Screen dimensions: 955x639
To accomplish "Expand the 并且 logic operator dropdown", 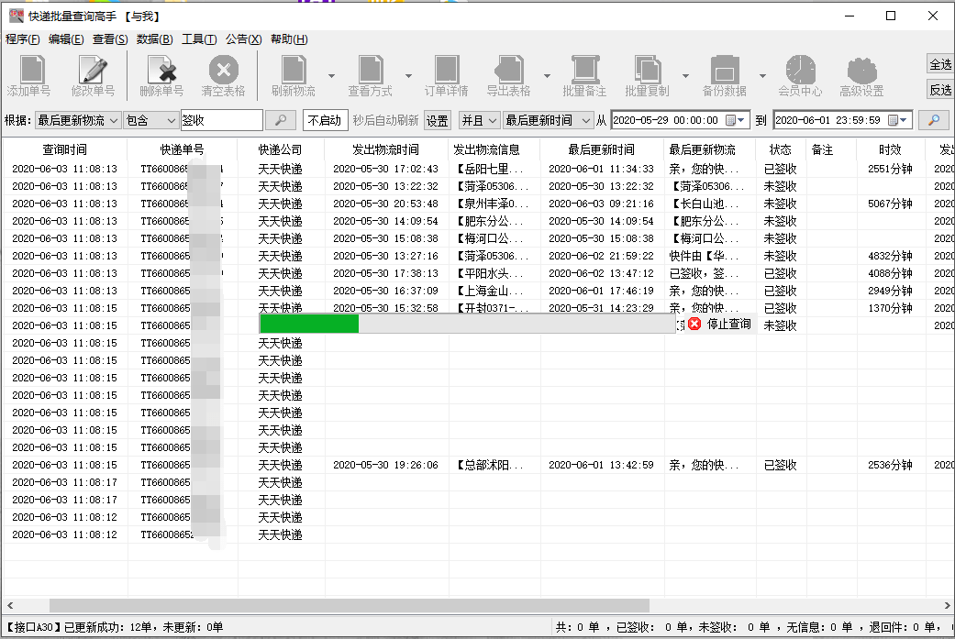I will click(492, 120).
